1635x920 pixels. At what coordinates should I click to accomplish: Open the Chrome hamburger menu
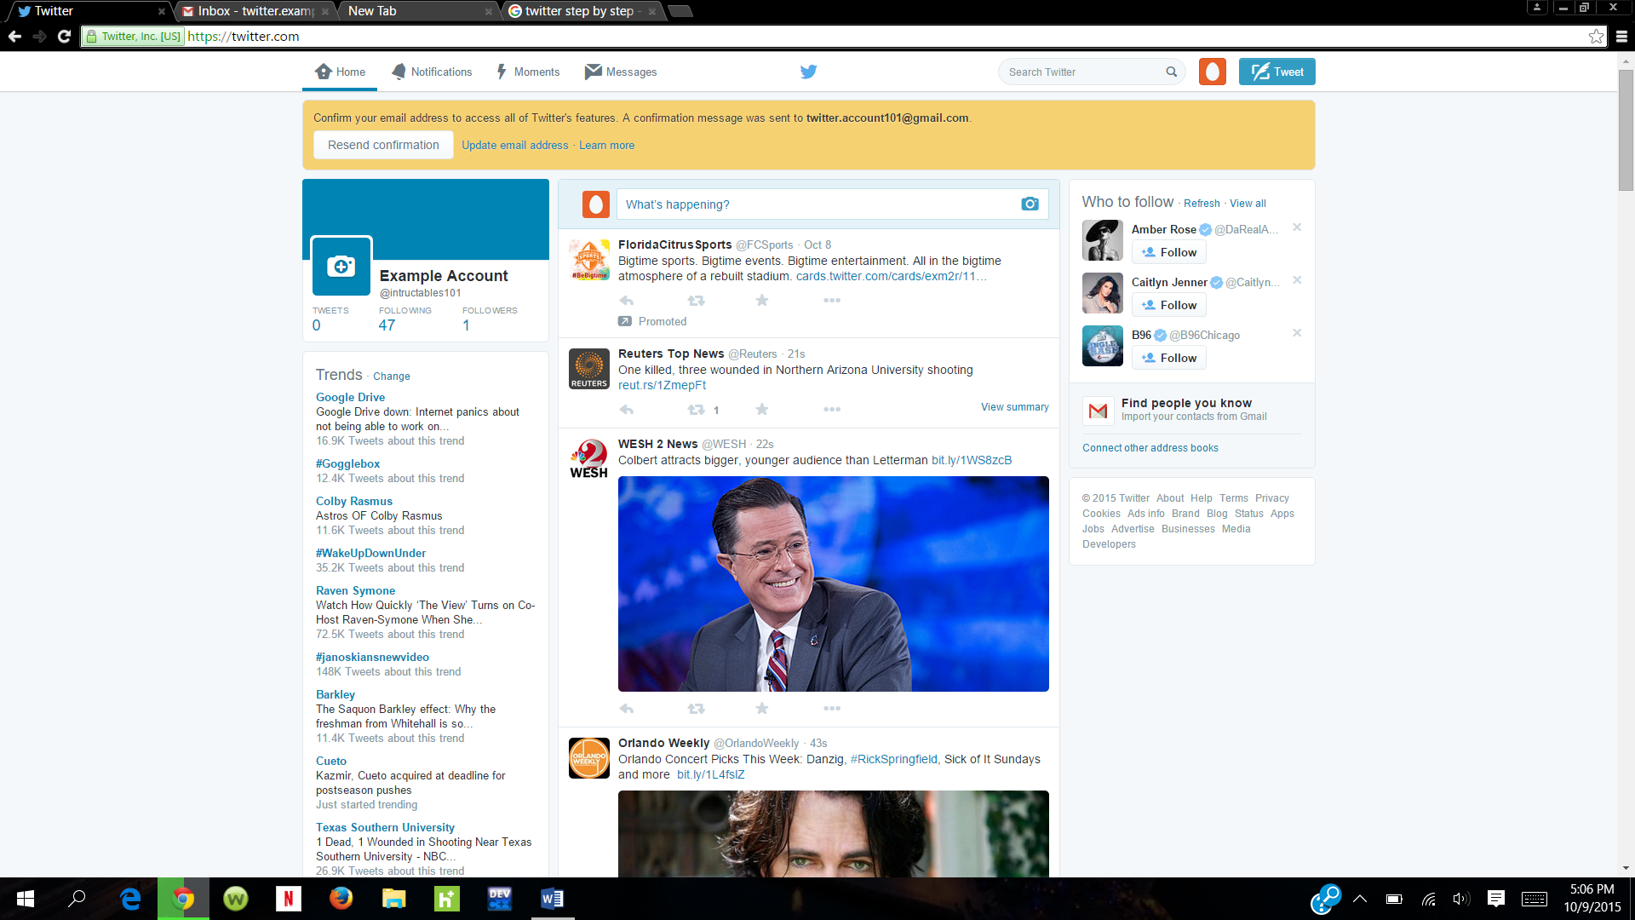1621,37
